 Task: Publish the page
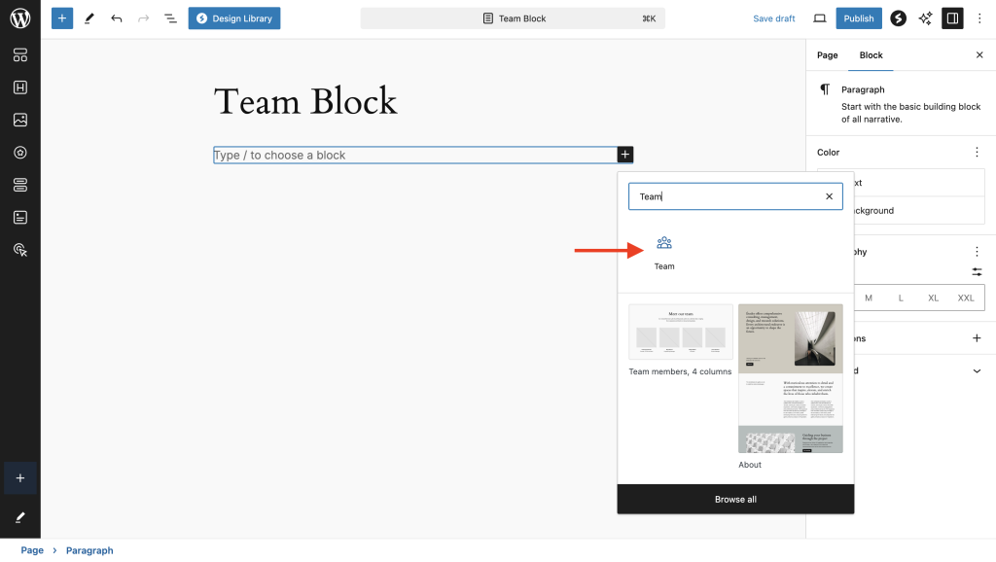point(859,18)
